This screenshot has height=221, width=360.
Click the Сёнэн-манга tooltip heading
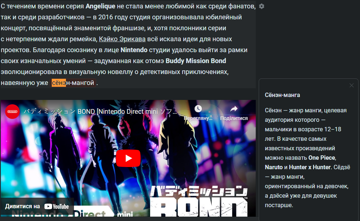coord(282,95)
